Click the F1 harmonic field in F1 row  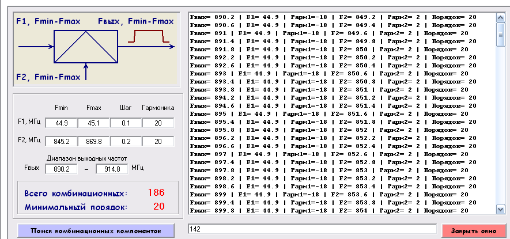click(158, 123)
